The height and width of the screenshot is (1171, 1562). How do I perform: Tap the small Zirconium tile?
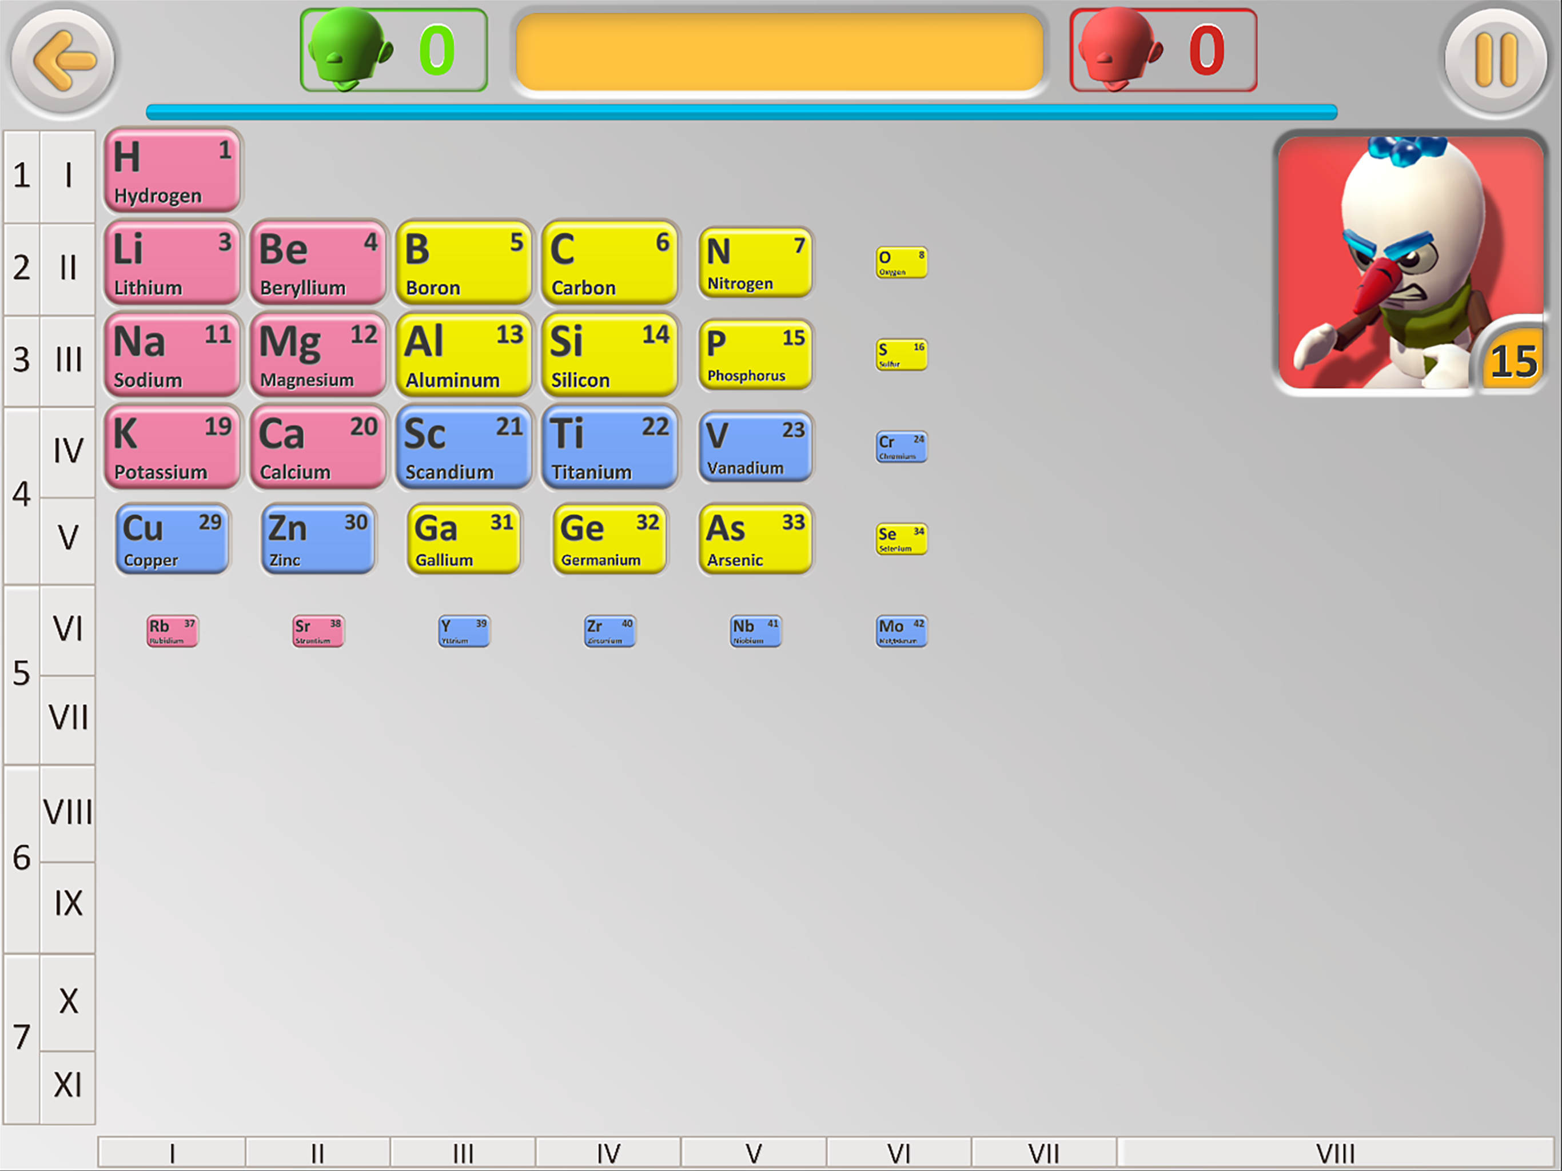610,631
